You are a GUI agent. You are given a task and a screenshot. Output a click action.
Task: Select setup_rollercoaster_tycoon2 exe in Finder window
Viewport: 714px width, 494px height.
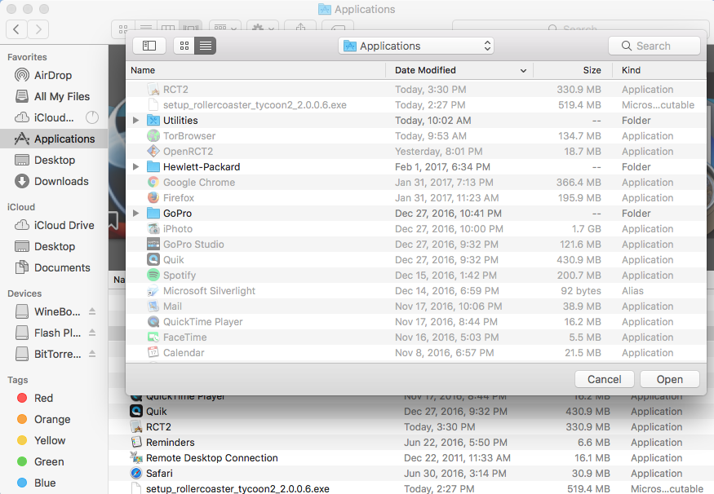411,488
